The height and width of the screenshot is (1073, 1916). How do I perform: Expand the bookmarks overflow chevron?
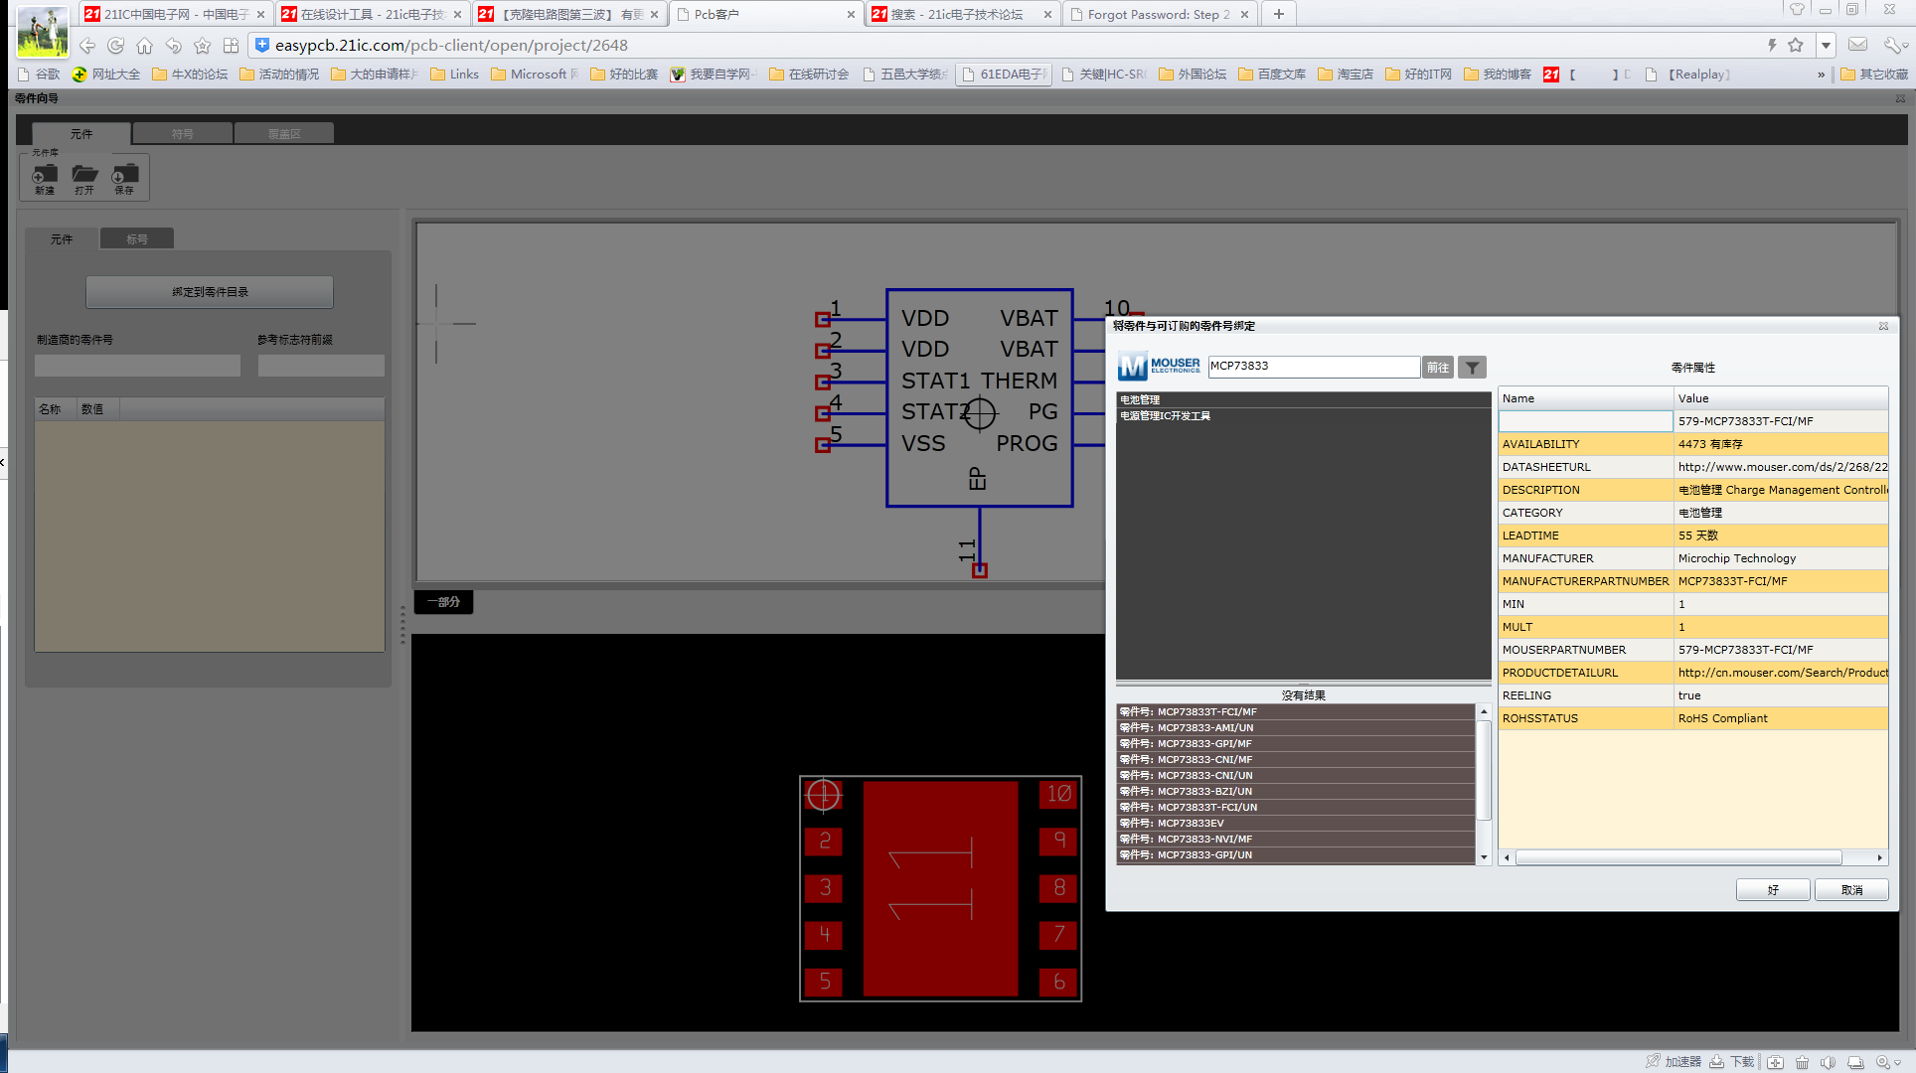[1821, 75]
